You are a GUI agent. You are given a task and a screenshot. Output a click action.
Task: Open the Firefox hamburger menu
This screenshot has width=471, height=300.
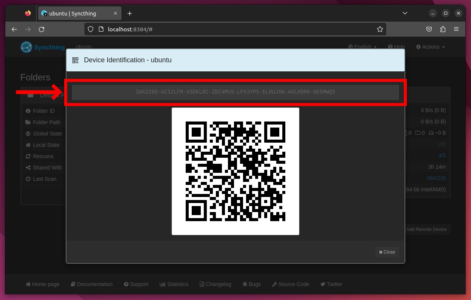[456, 29]
